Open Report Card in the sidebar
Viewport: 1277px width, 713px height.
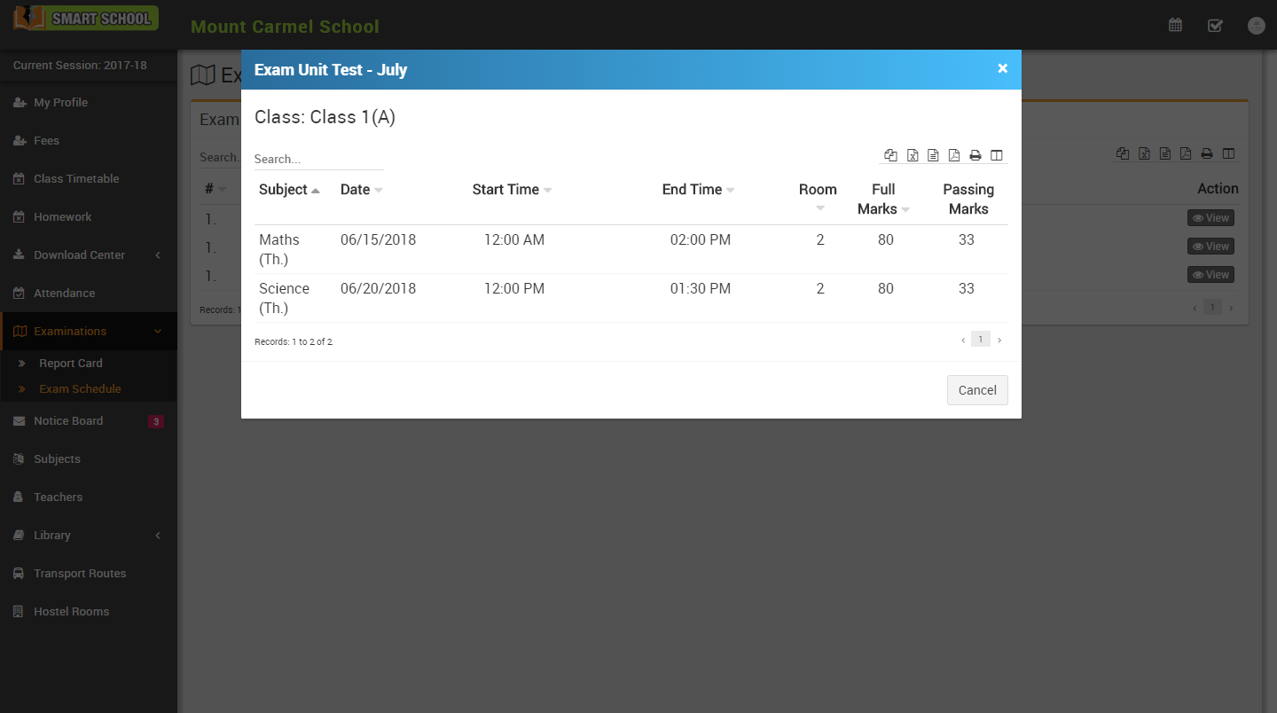pos(71,364)
